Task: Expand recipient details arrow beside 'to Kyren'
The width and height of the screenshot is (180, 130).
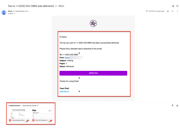Action: (x=14, y=14)
